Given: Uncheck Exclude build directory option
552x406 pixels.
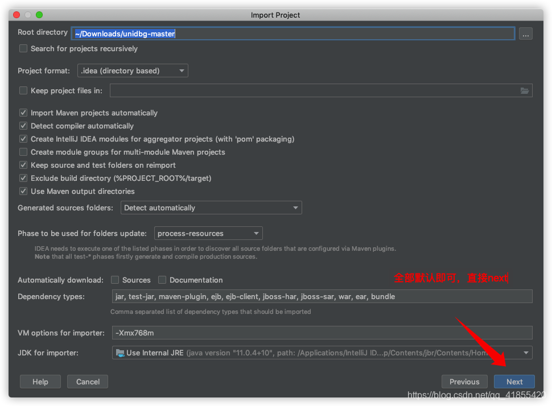Looking at the screenshot, I should (23, 178).
